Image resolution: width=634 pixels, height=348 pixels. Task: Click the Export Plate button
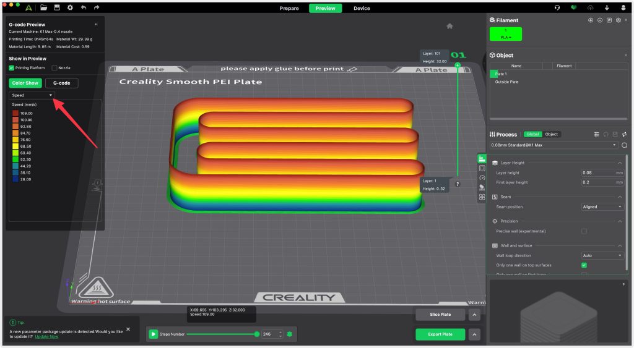pos(440,334)
